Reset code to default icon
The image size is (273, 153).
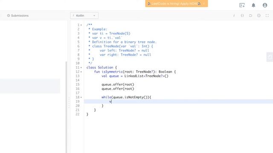[x=250, y=16]
